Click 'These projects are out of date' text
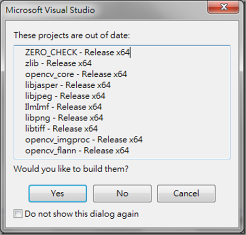The image size is (246, 235). coord(72,35)
